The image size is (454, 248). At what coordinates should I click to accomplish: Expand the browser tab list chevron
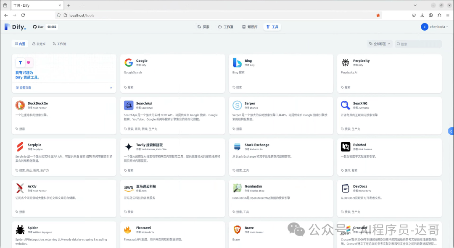pos(415,5)
